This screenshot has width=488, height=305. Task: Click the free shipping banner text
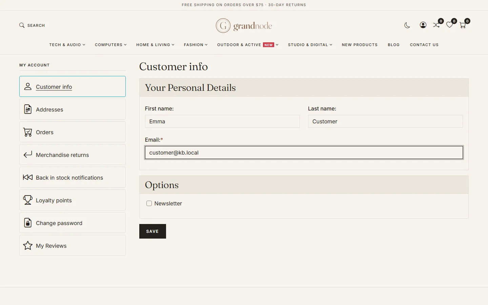point(244,5)
